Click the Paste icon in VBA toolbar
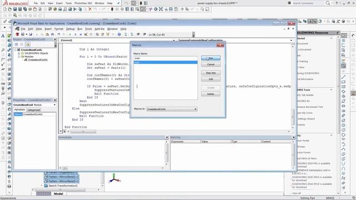Viewport: 356px width, 200px height. 47,34
